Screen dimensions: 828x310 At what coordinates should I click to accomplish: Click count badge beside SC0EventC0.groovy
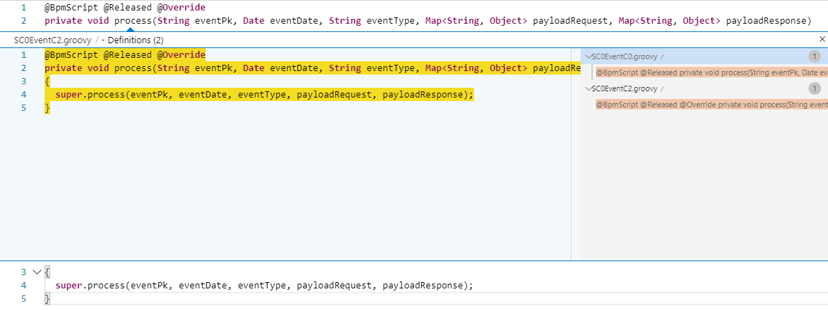[814, 56]
